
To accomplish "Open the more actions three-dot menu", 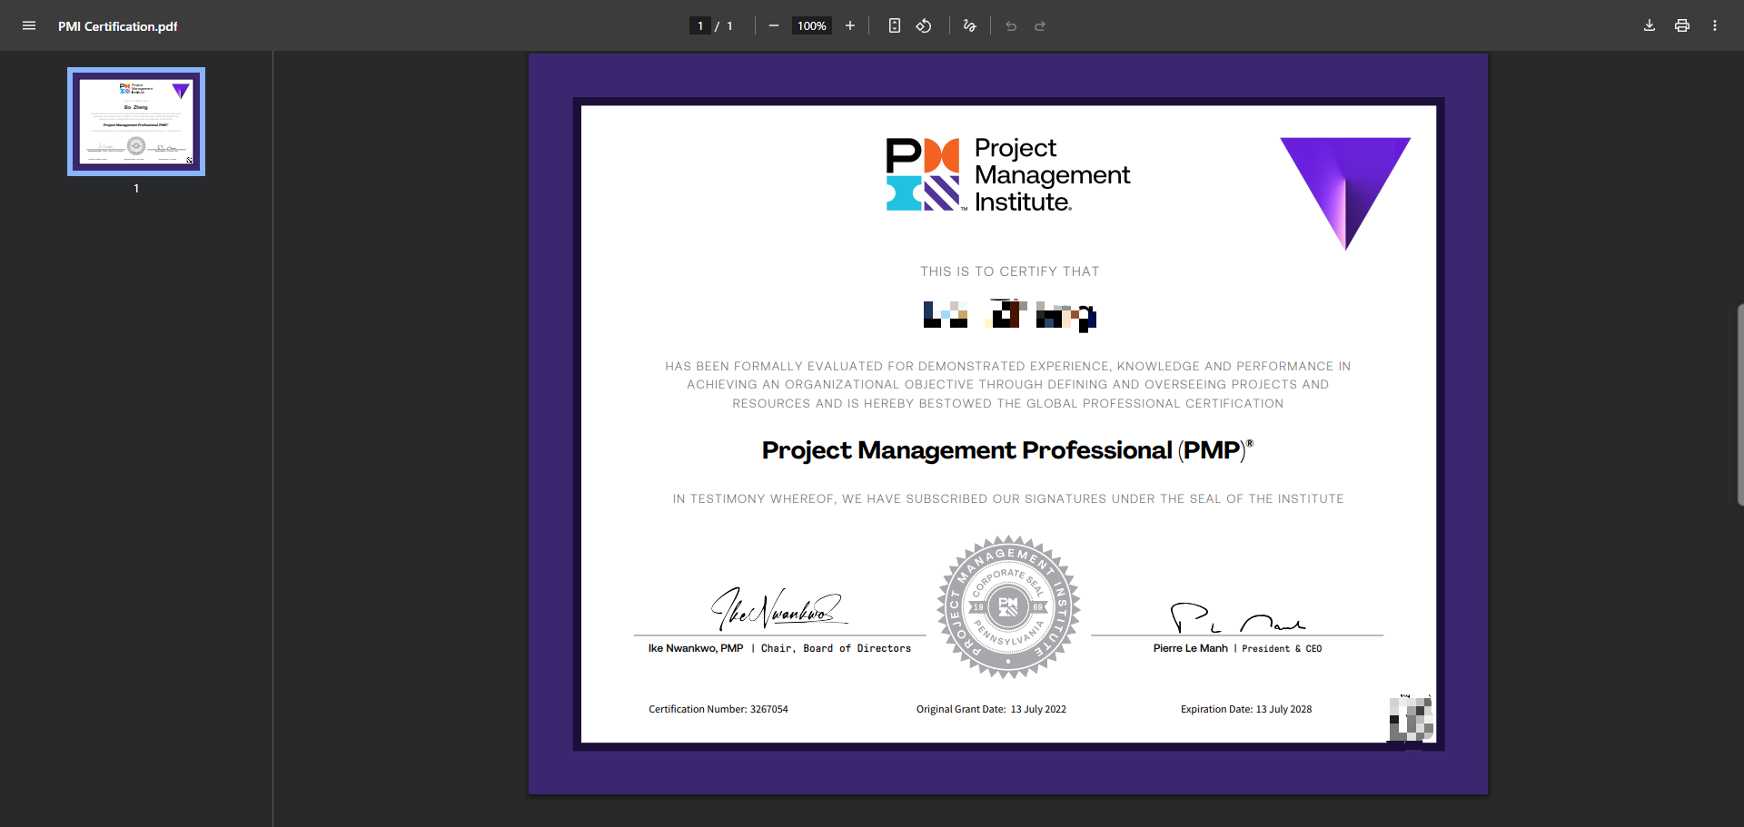I will [x=1715, y=25].
